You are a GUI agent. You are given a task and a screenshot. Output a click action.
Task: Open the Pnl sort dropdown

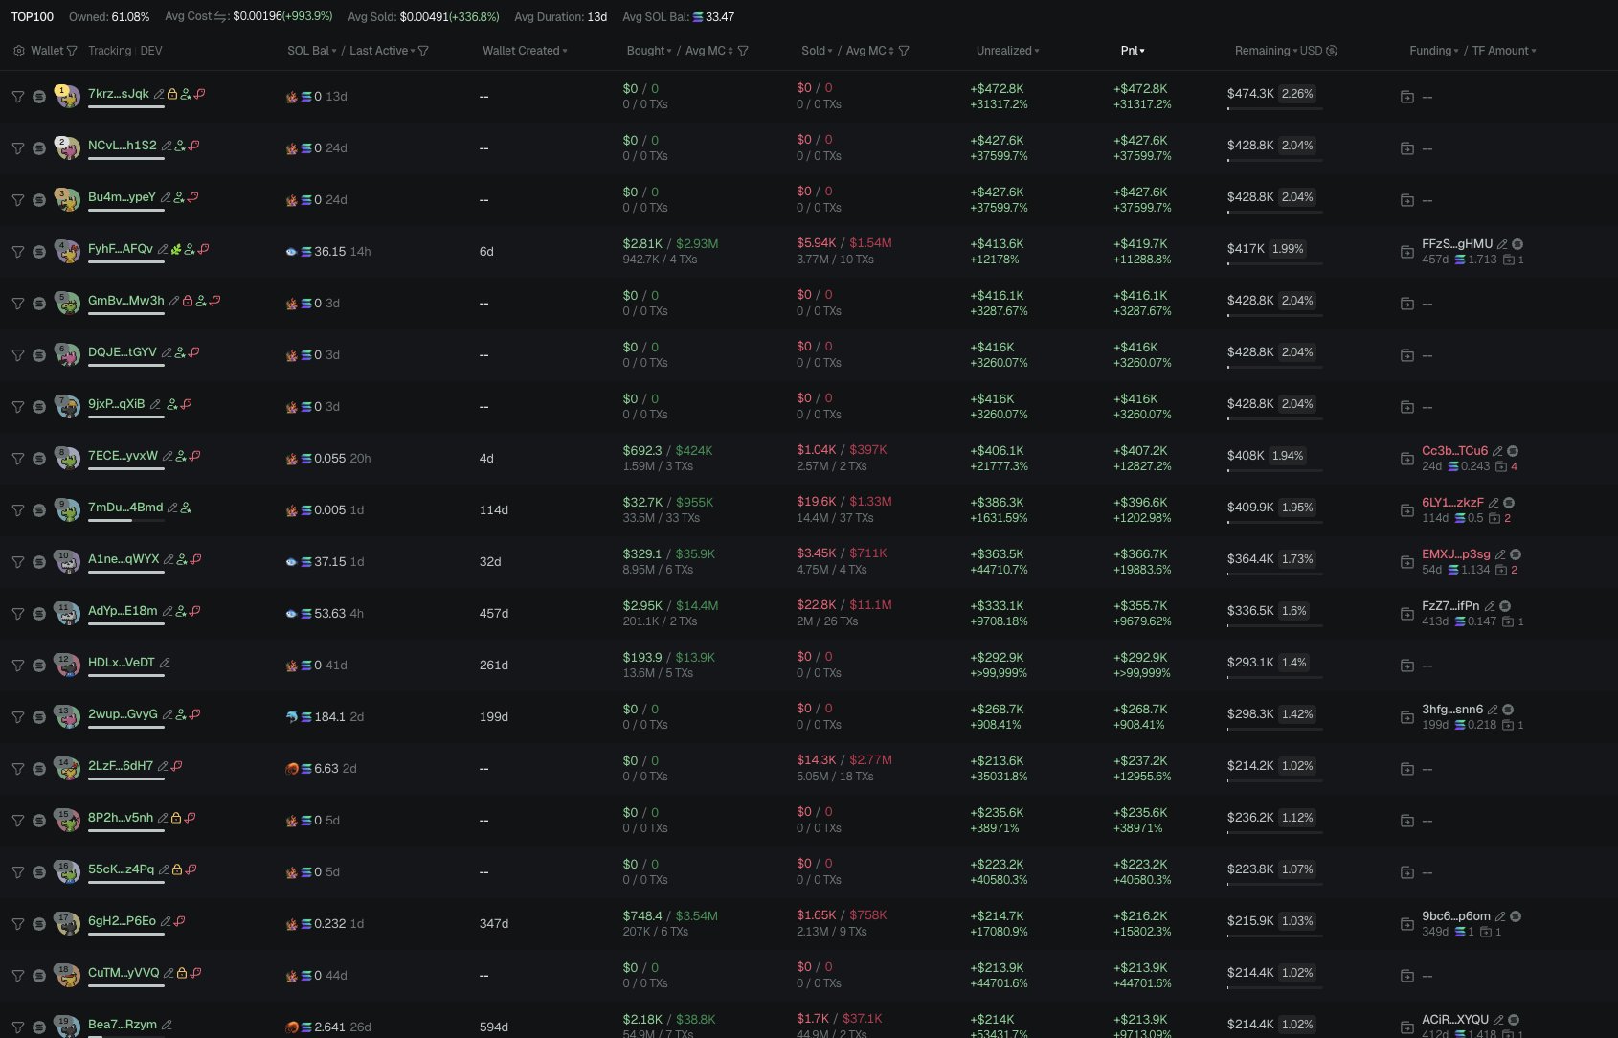pos(1133,51)
